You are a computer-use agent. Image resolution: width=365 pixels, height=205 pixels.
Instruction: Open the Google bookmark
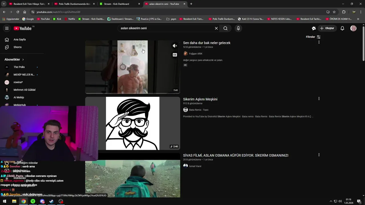pos(28,19)
